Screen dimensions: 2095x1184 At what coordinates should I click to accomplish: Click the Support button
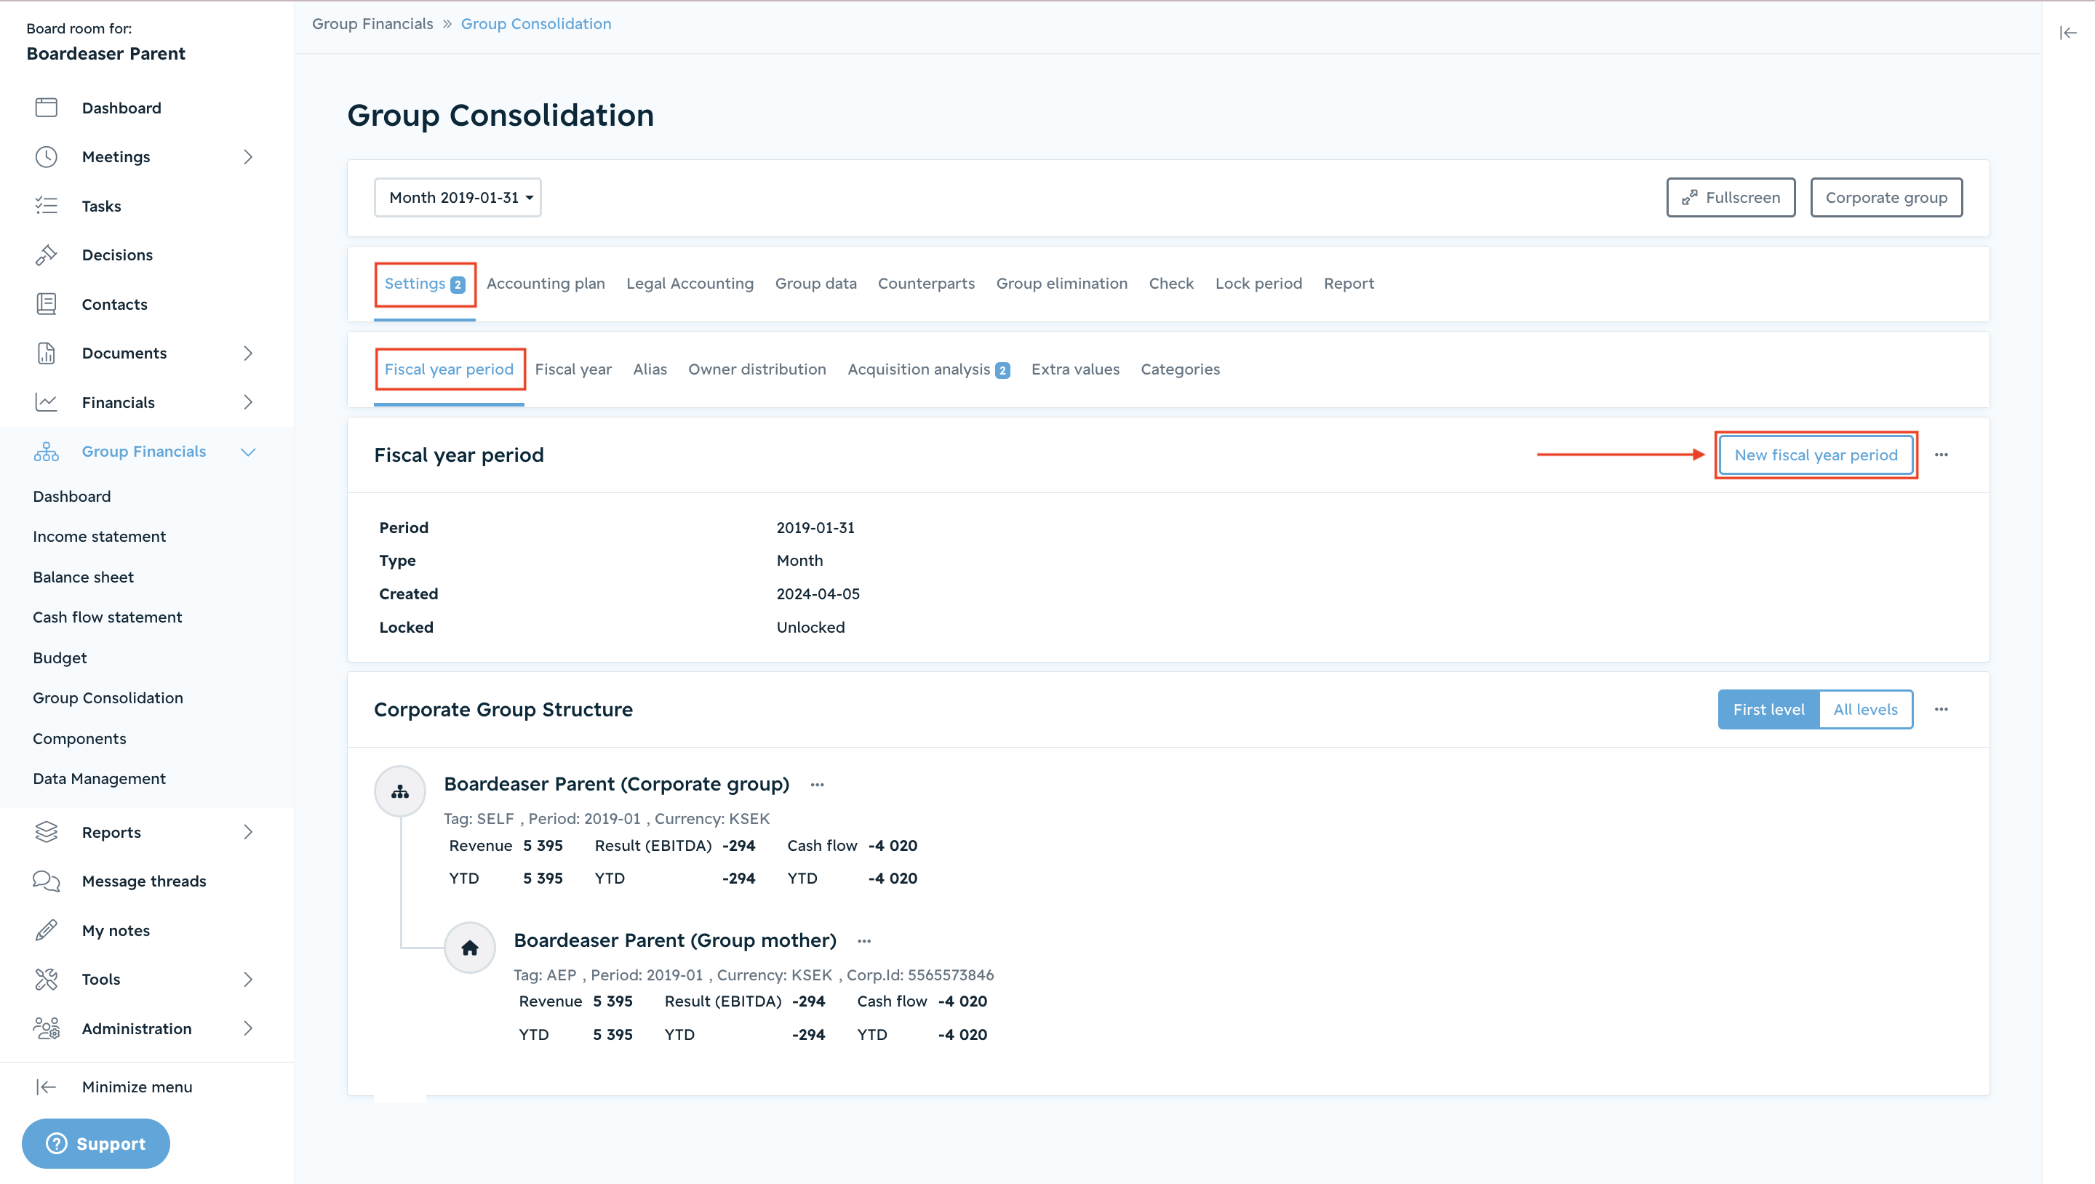[96, 1143]
